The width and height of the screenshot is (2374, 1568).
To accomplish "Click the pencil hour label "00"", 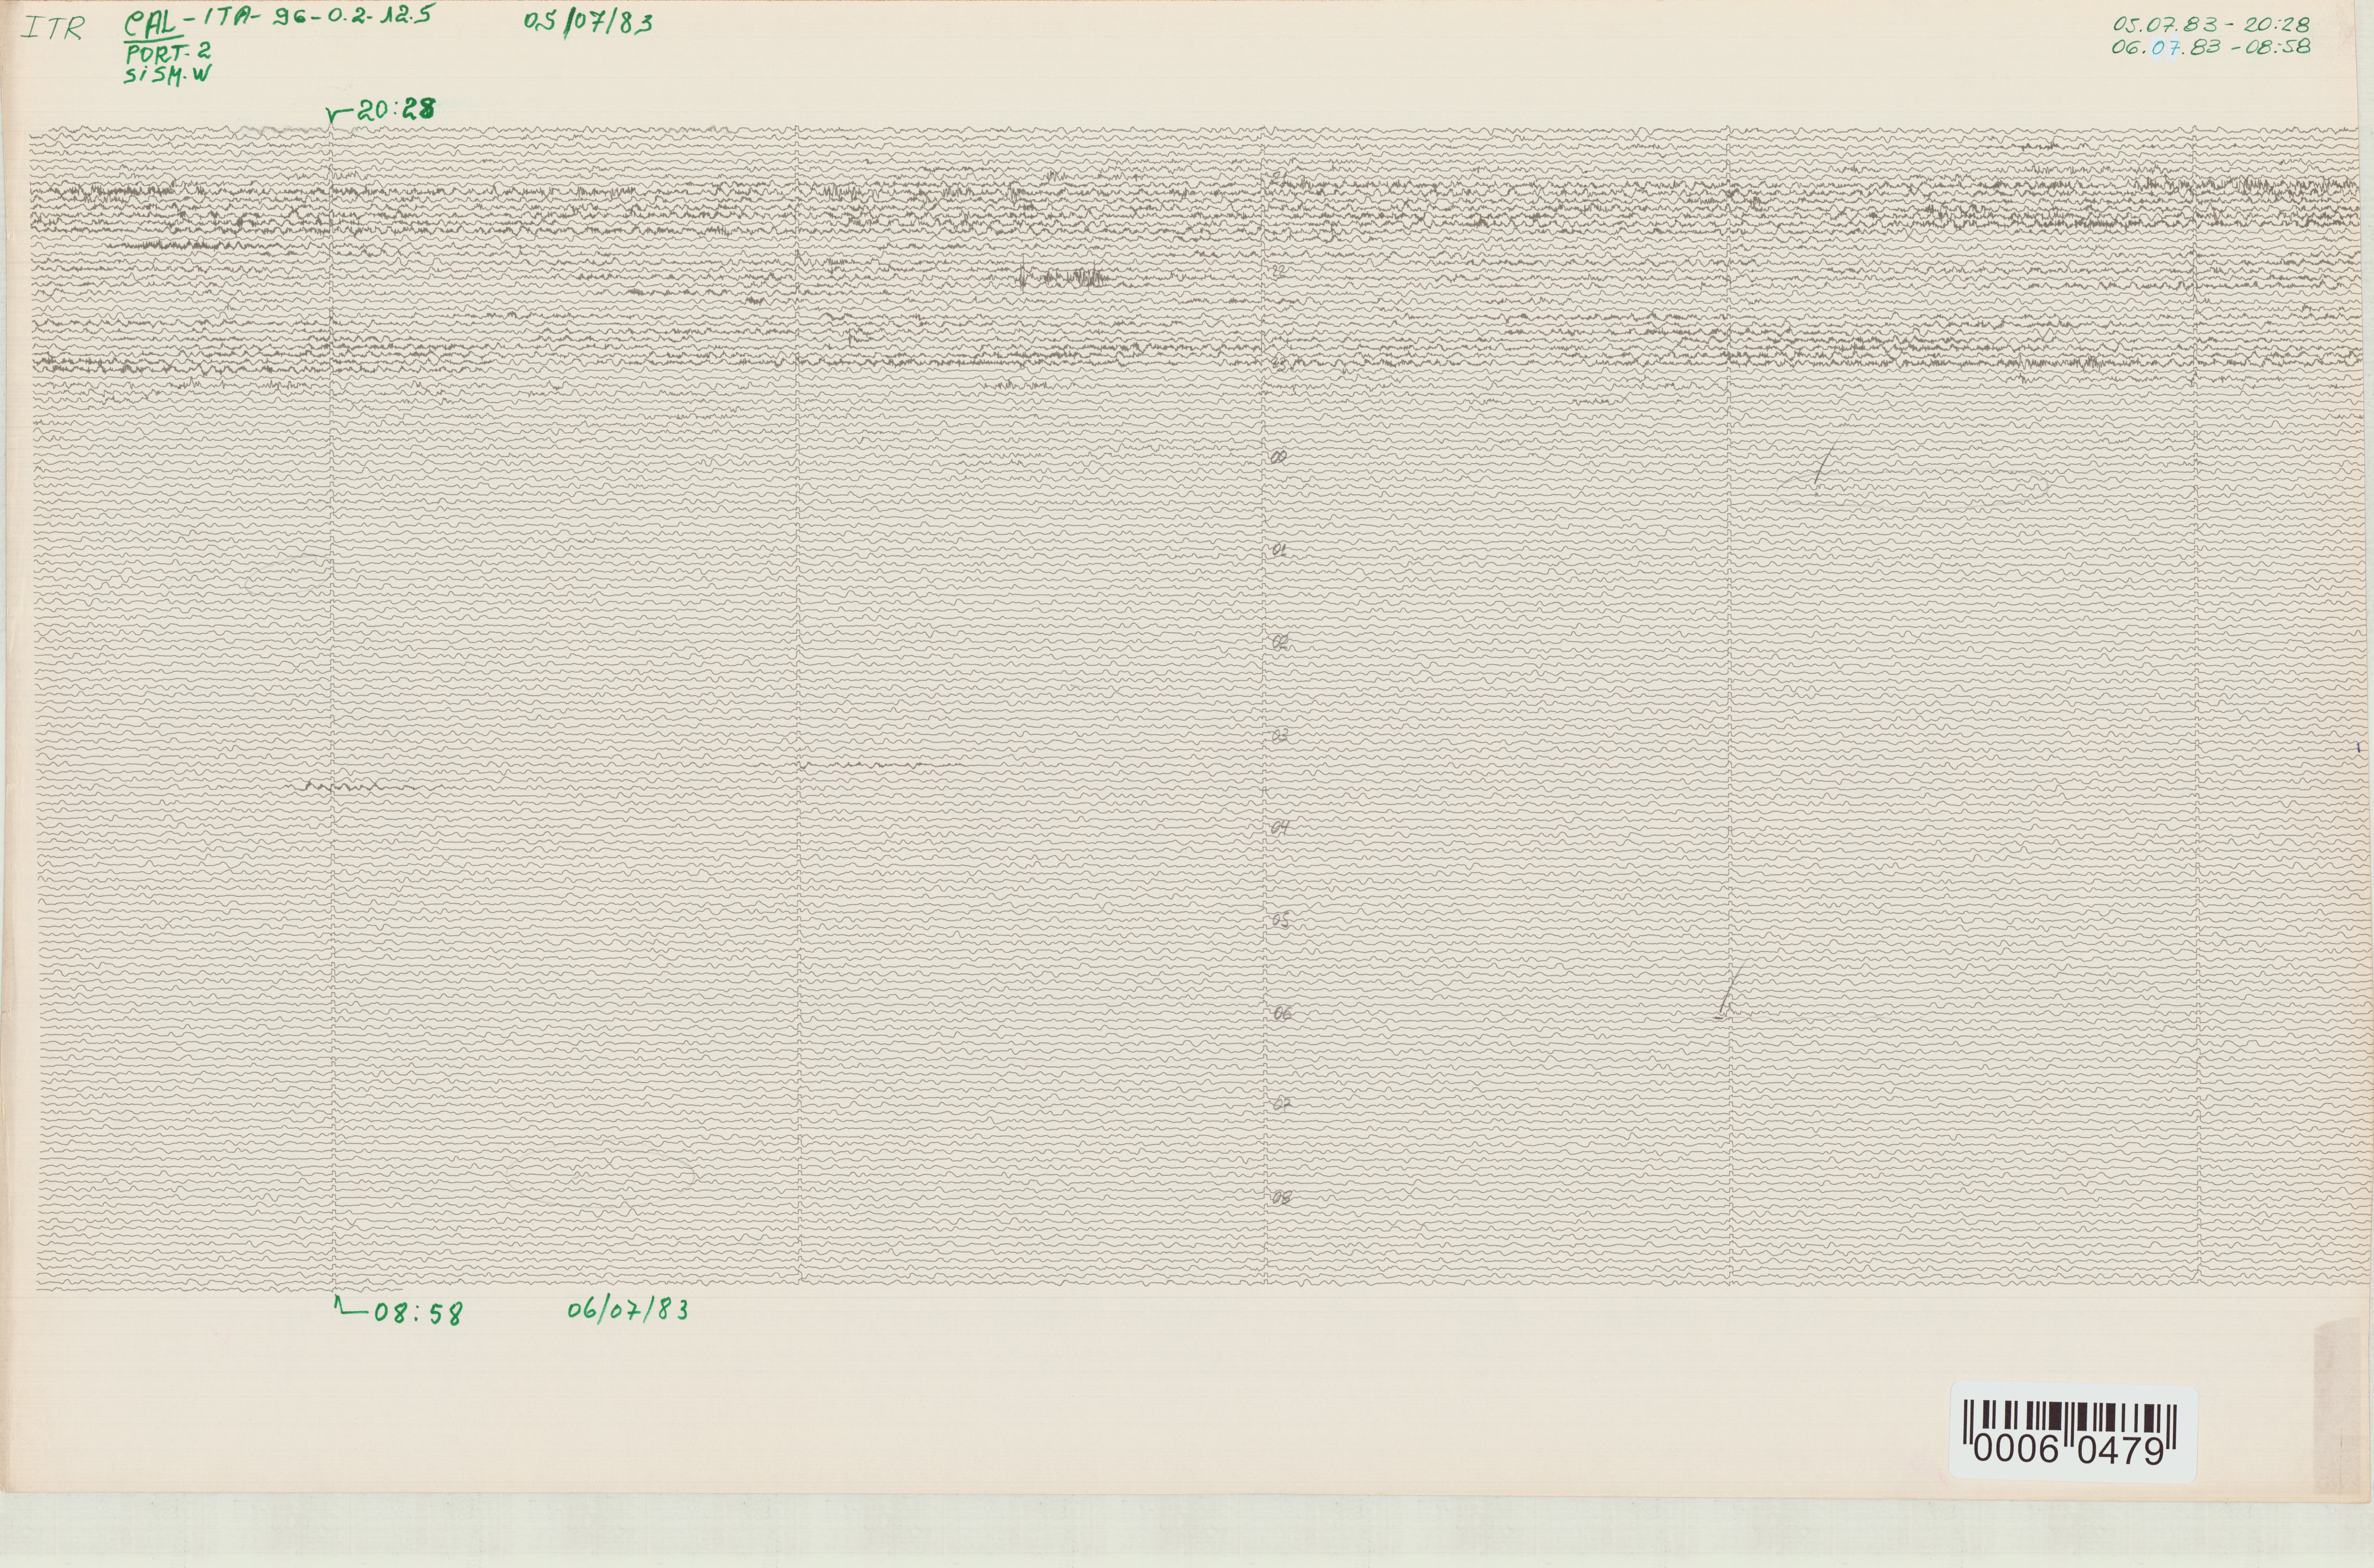I will pos(1279,457).
